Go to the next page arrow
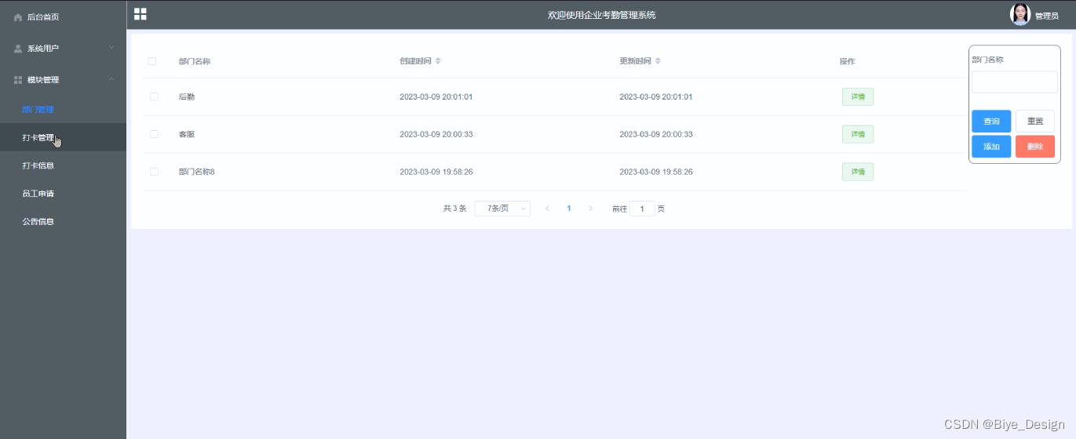 click(x=591, y=209)
